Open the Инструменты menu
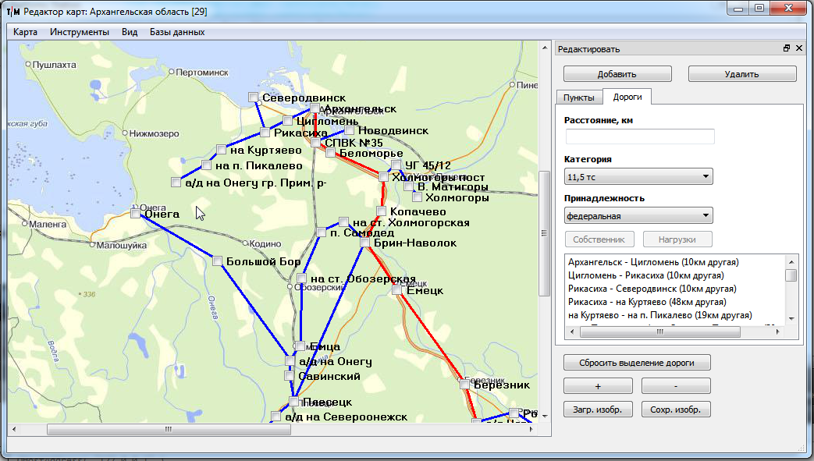The width and height of the screenshot is (814, 461). coord(79,32)
